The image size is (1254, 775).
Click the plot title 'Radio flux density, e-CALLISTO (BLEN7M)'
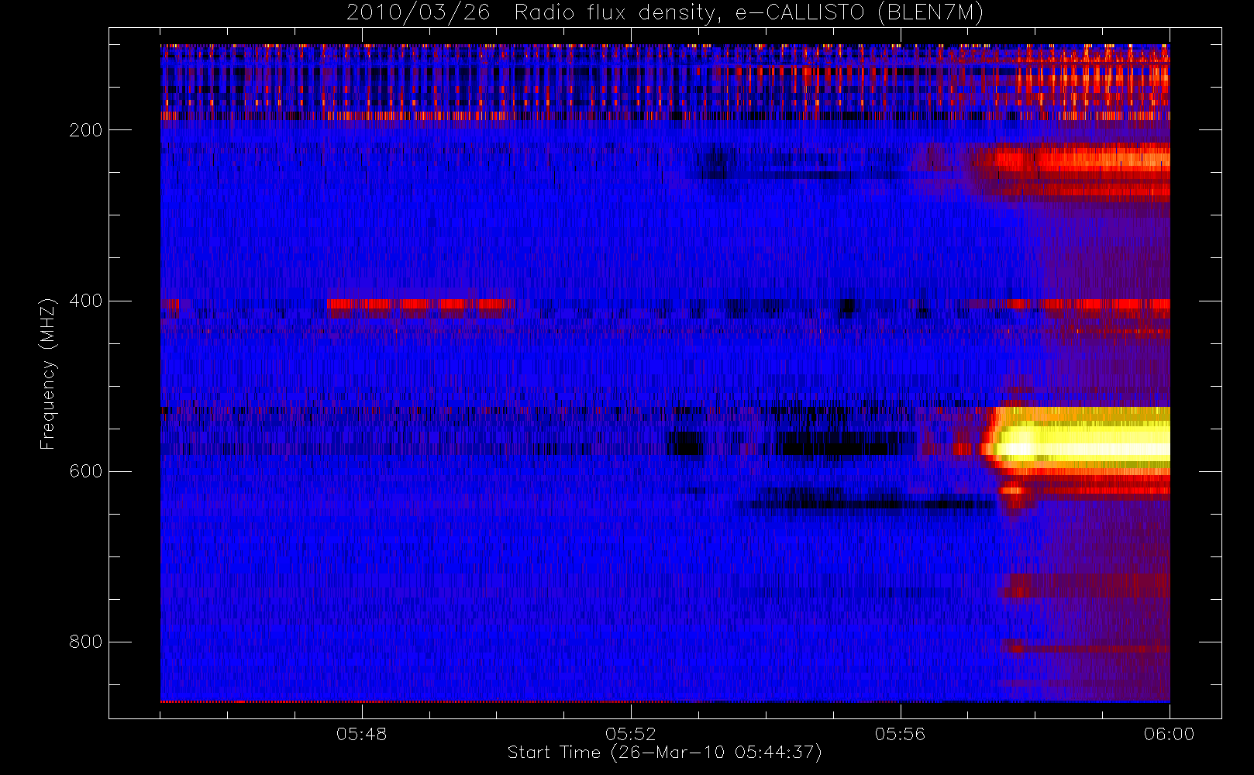749,13
